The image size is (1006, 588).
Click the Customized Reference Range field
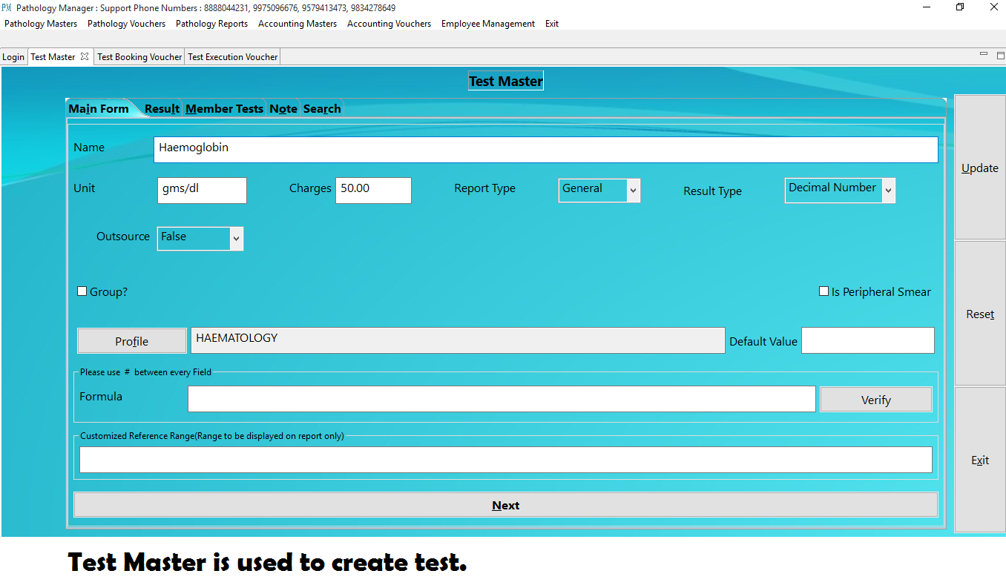point(506,460)
